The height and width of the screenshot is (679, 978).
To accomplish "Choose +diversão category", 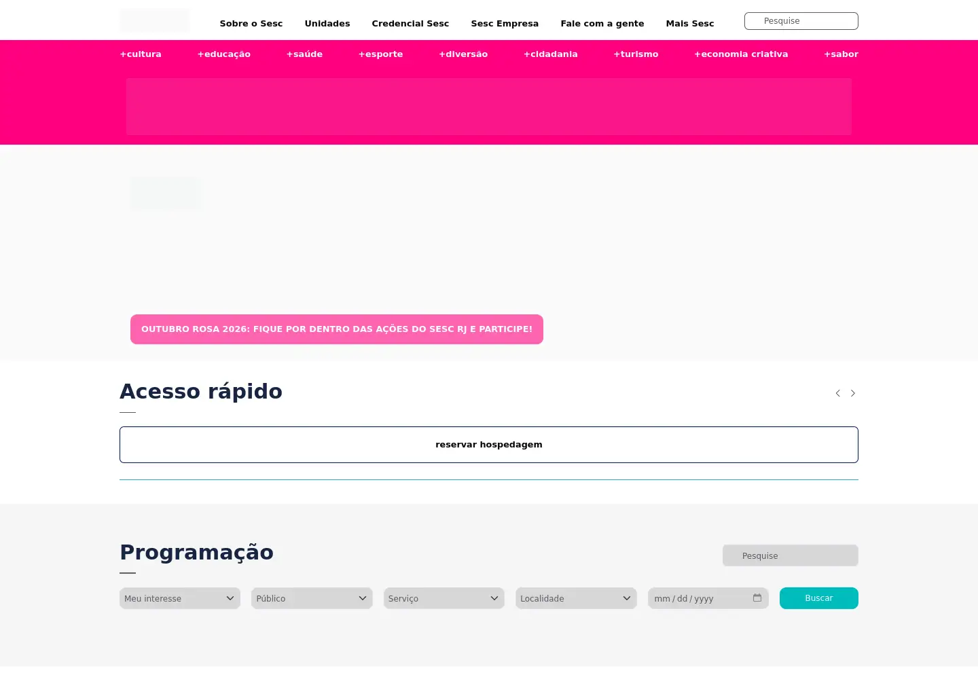I will click(x=463, y=54).
